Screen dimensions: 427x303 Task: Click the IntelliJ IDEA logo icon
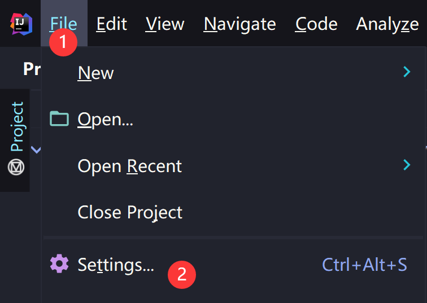tap(21, 24)
